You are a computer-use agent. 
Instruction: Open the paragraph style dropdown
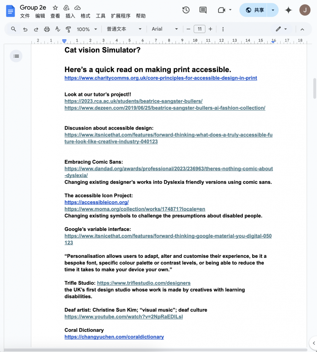point(124,29)
